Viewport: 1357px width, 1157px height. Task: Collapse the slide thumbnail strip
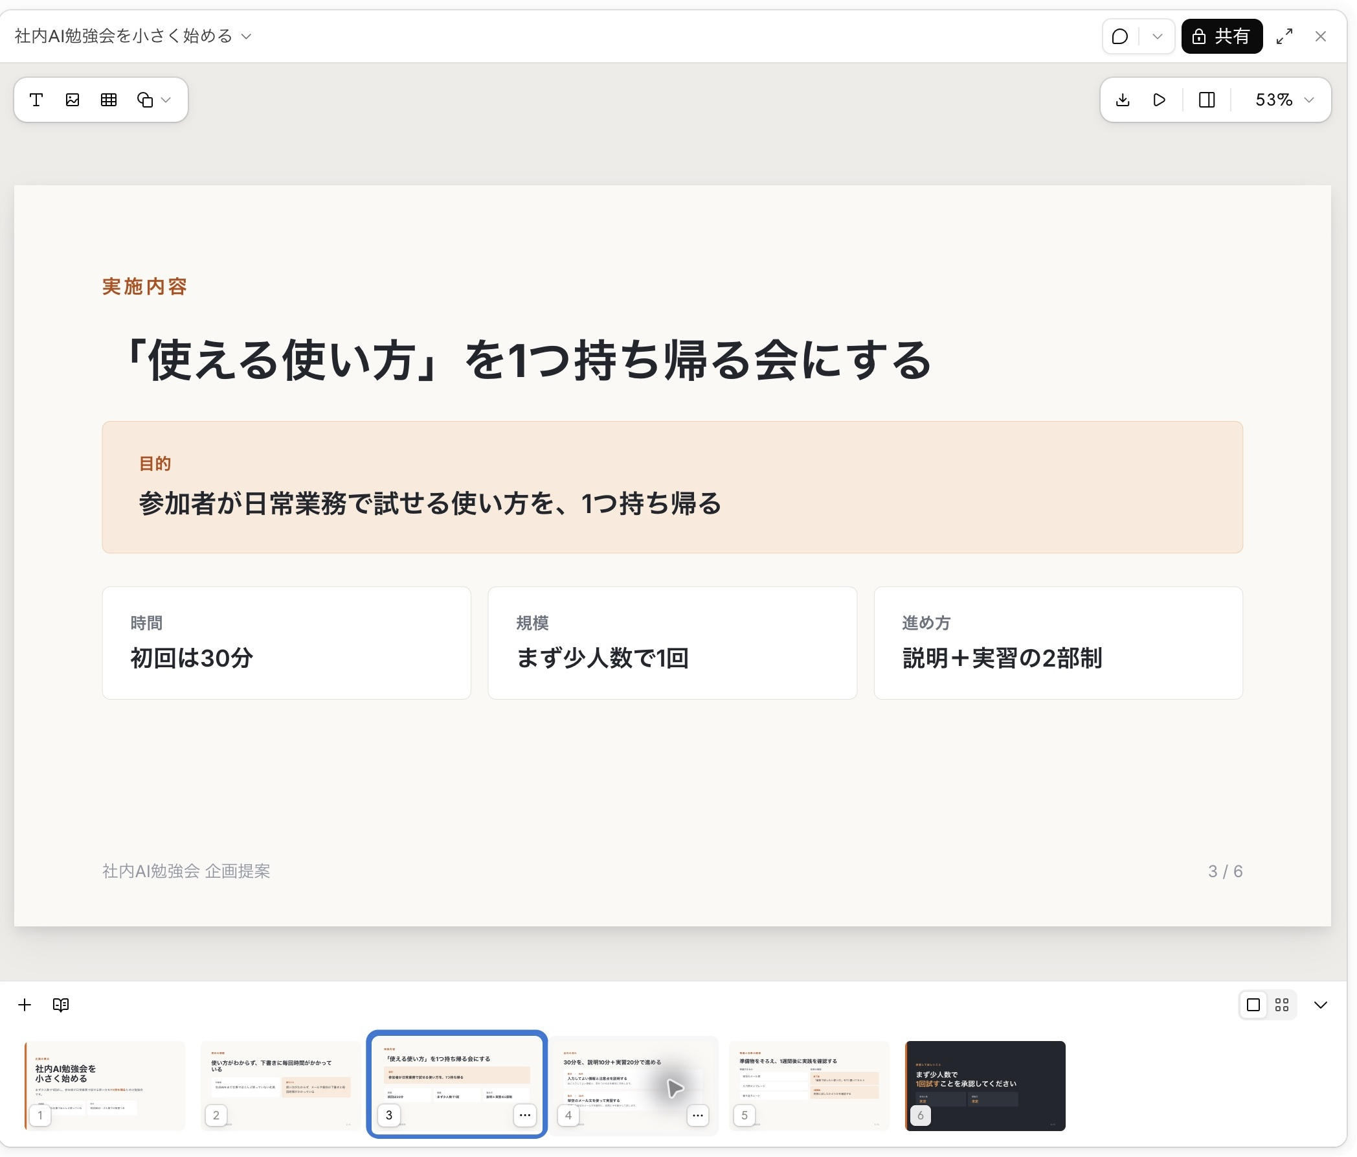1320,1004
